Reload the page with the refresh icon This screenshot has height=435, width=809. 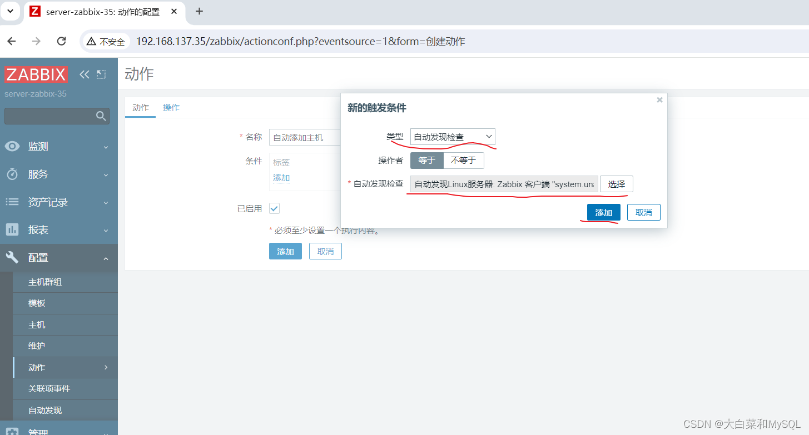click(x=62, y=41)
